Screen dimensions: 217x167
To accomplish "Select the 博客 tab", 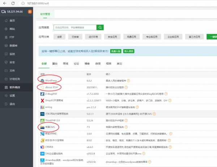I will click(x=87, y=64).
